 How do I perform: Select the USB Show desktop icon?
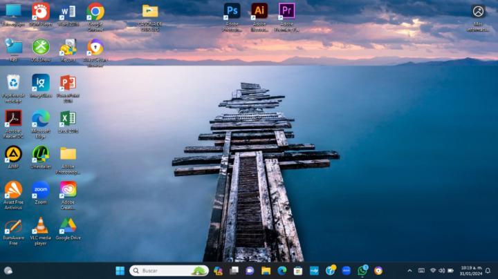(41, 50)
